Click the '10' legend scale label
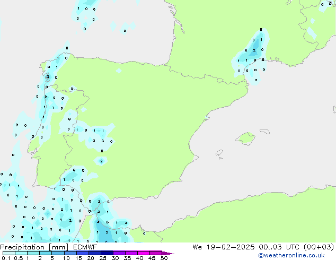The image size is (336, 260). pos(66,258)
